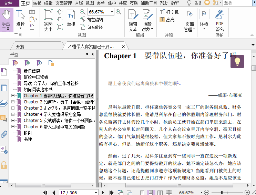Click the page number input field

coord(77,193)
